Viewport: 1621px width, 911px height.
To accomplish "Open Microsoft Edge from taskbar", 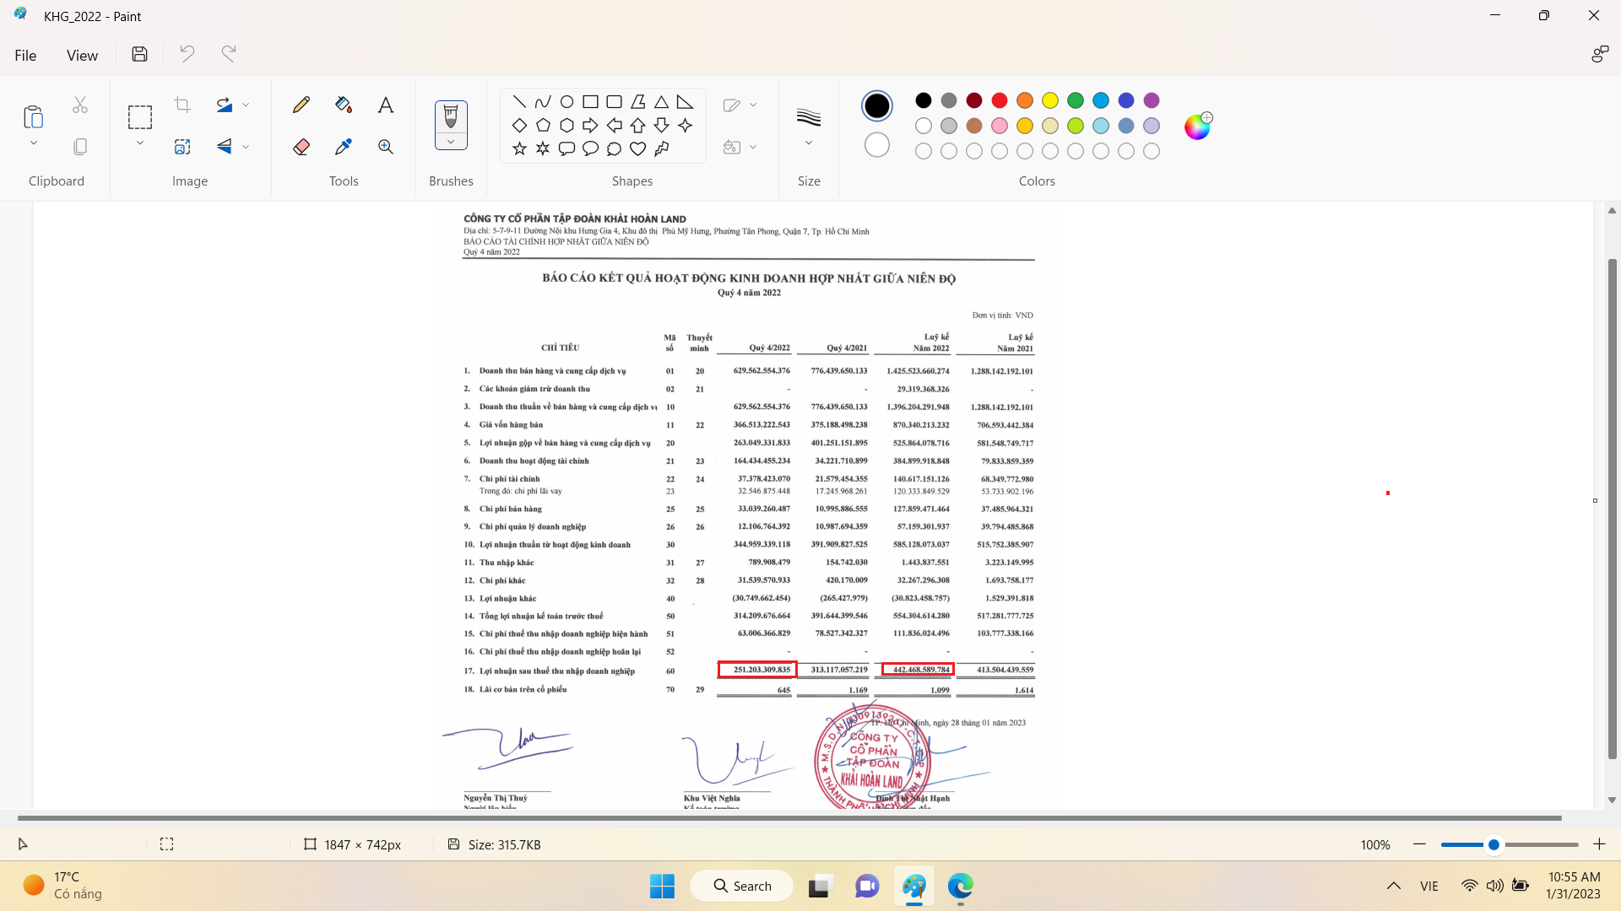I will coord(960,886).
